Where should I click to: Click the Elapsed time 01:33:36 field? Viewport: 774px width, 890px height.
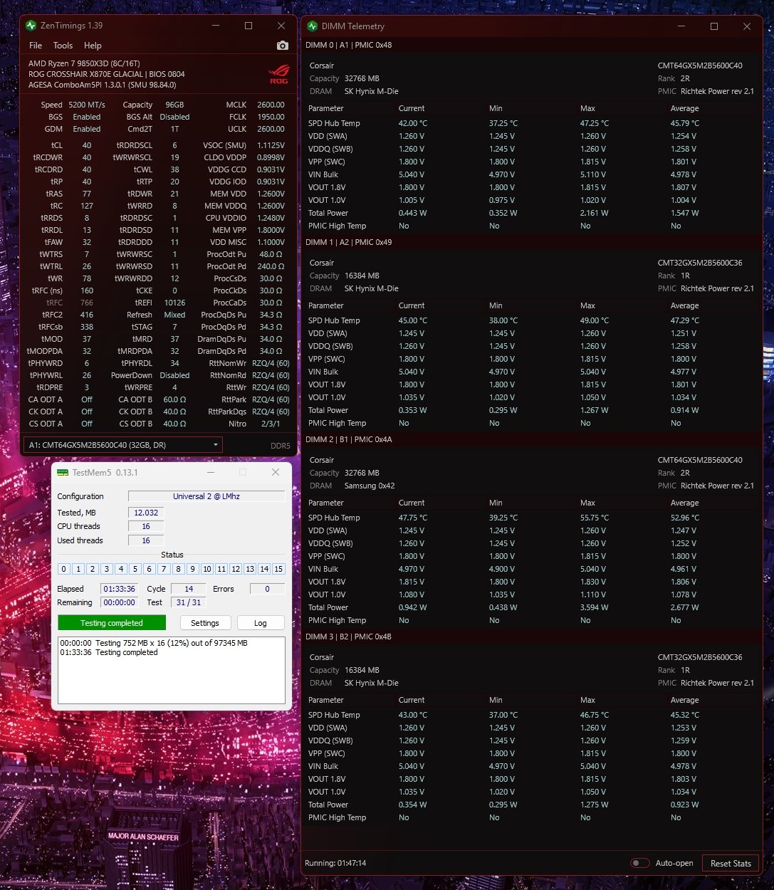pyautogui.click(x=119, y=589)
